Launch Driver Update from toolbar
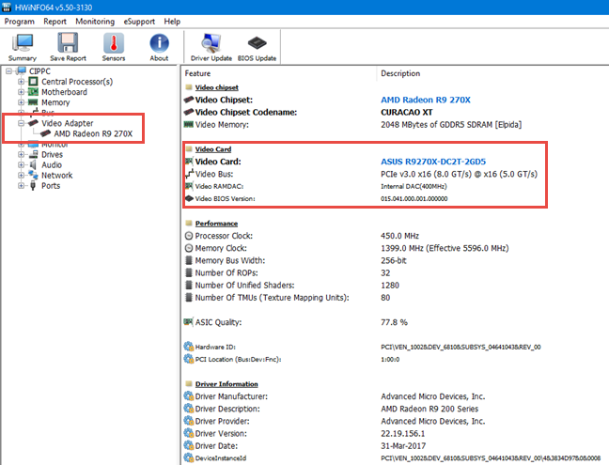Screen dimensions: 609x465 pos(211,47)
